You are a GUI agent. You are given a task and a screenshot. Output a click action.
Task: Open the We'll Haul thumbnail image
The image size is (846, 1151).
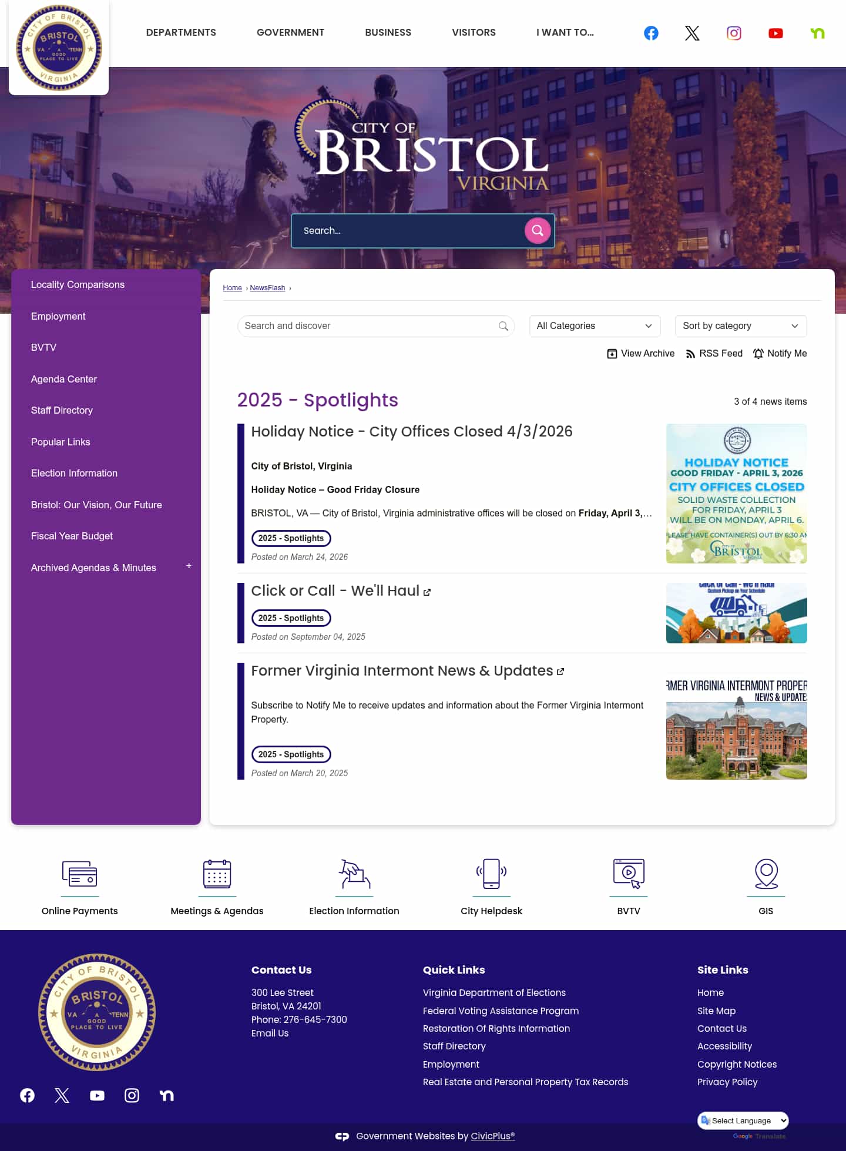pos(736,613)
